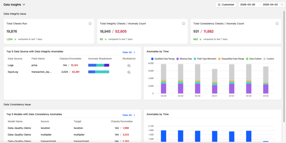
Task: Click the 03-28 stacked bar
Action: [163, 79]
